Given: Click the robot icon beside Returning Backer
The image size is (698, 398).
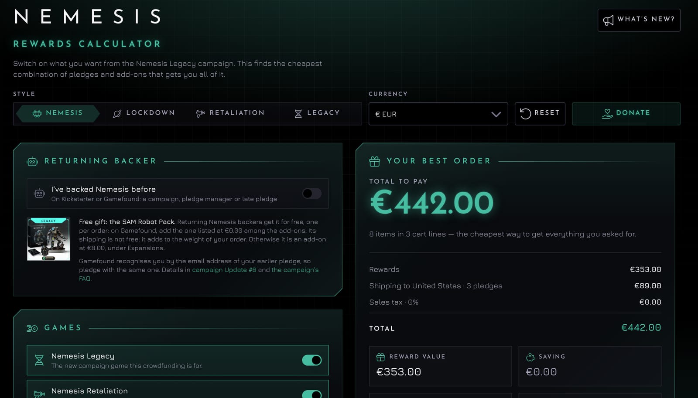Looking at the screenshot, I should (x=32, y=161).
